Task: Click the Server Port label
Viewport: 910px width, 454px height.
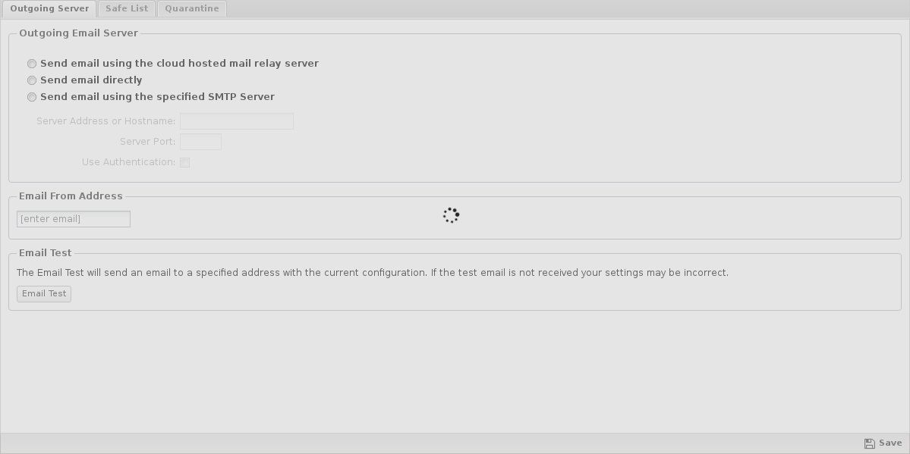Action: pos(148,142)
